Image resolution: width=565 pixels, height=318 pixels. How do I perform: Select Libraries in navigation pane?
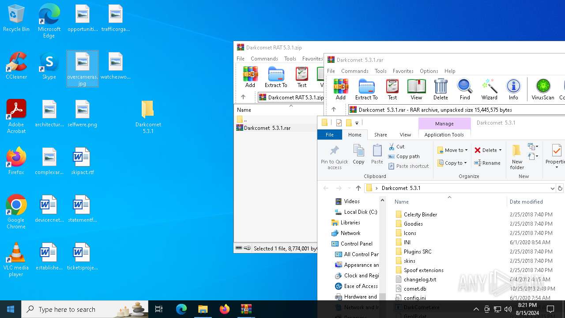point(346,223)
